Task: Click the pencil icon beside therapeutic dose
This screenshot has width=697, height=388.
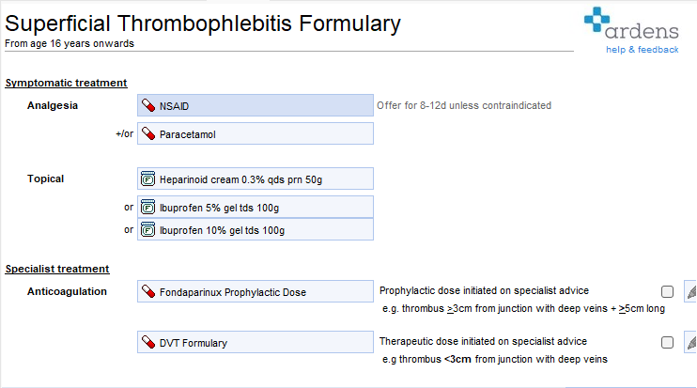Action: click(x=690, y=342)
